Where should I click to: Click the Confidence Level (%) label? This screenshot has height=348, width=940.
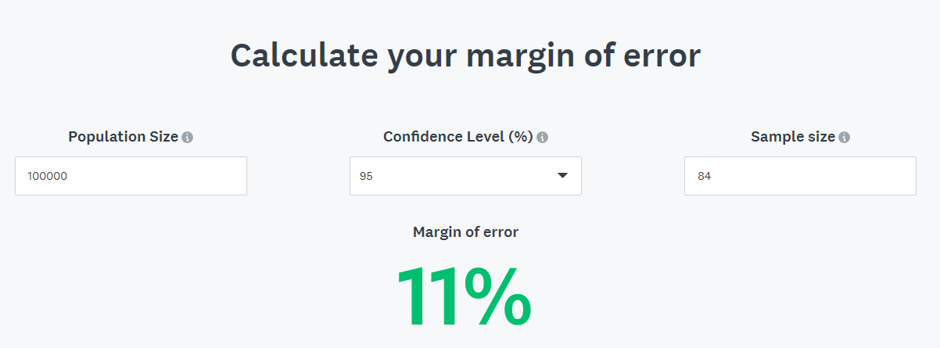(457, 137)
